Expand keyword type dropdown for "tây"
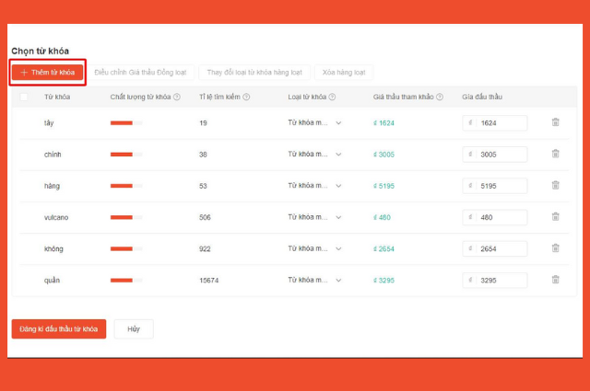 coord(338,123)
